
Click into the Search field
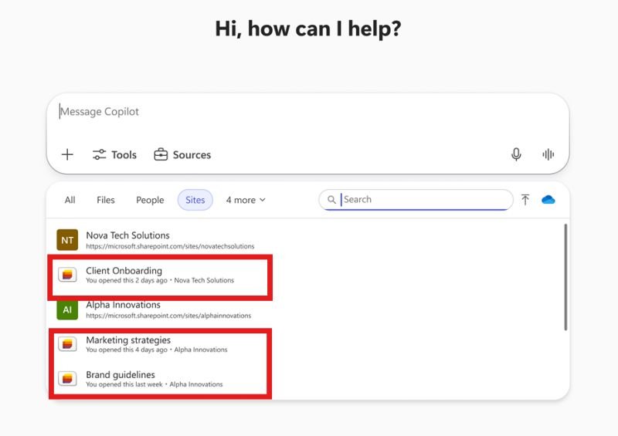416,200
